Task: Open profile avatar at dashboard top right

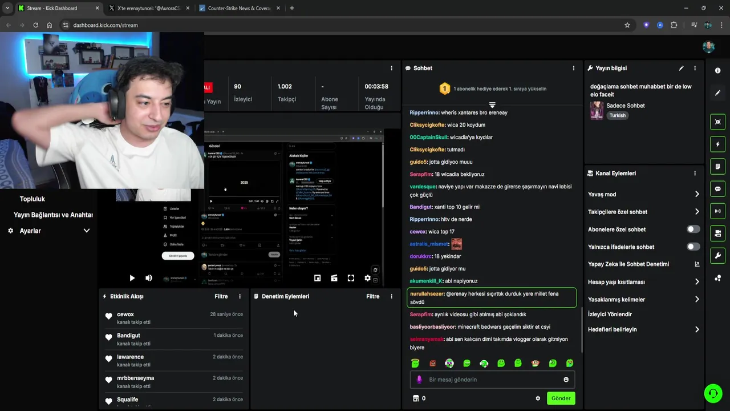Action: 708,46
